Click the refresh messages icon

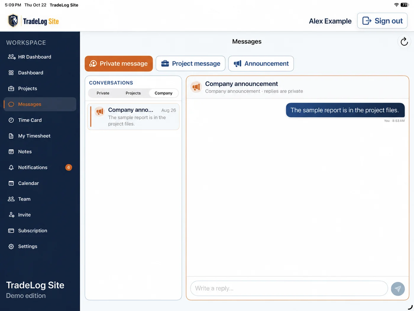click(404, 41)
